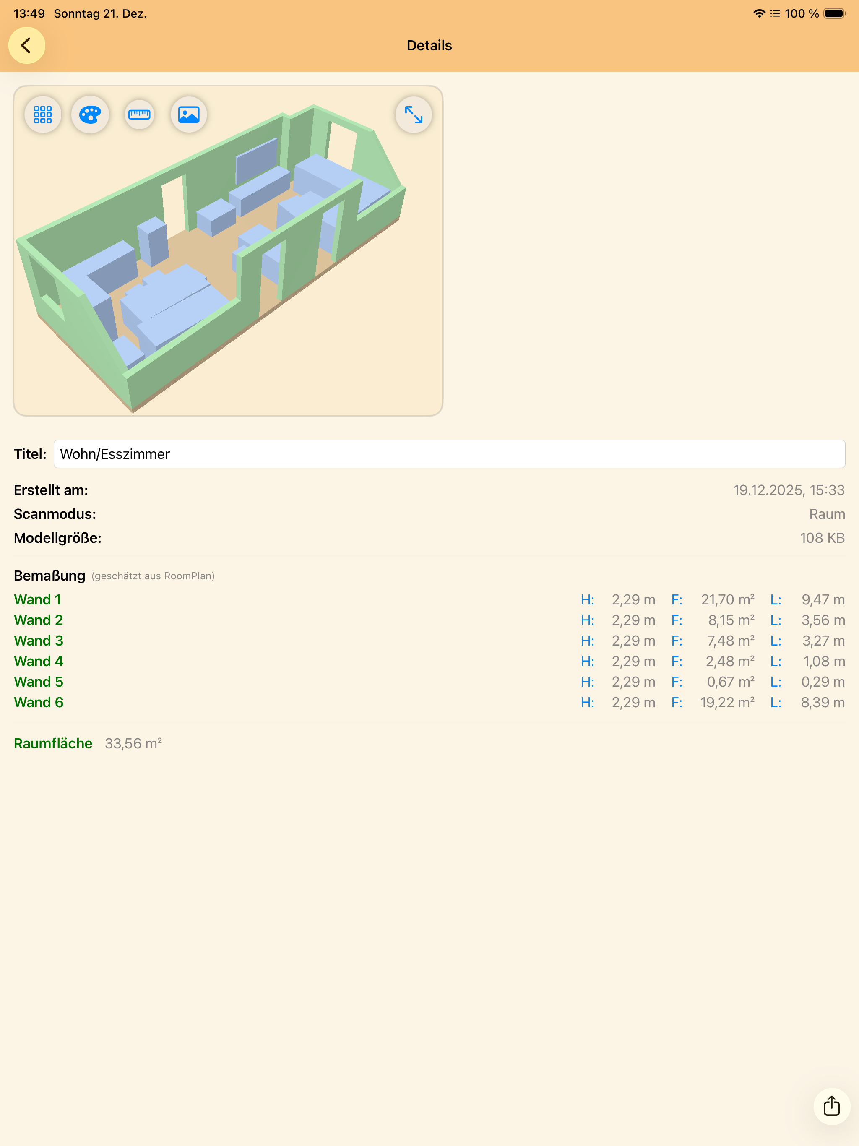Image resolution: width=859 pixels, height=1146 pixels.
Task: Click Wand 1 area 21,70 m²
Action: tap(727, 599)
